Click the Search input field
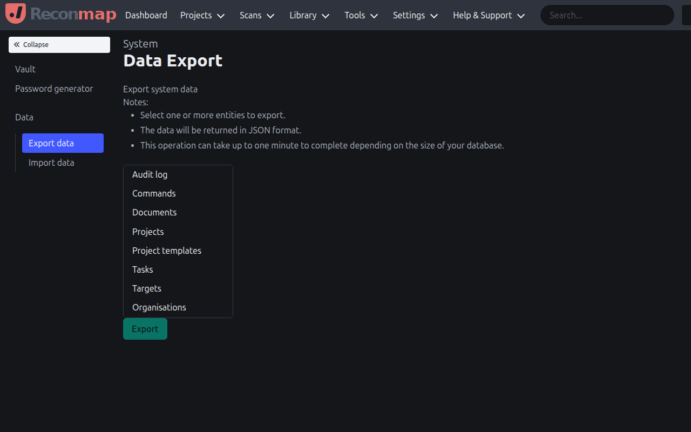Viewport: 691px width, 432px height. pyautogui.click(x=607, y=15)
